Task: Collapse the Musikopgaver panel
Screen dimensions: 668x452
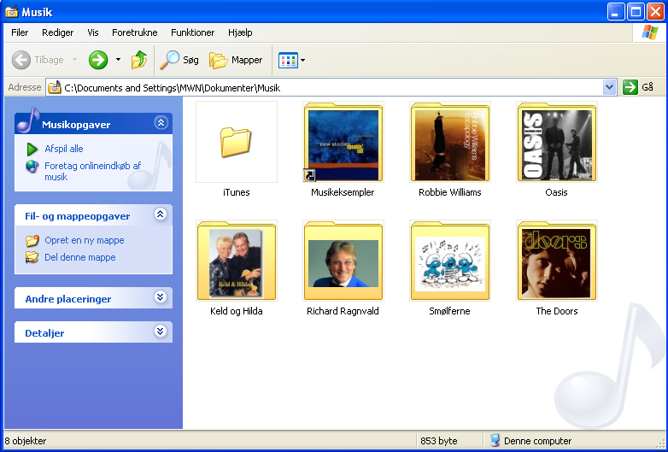Action: pos(161,123)
